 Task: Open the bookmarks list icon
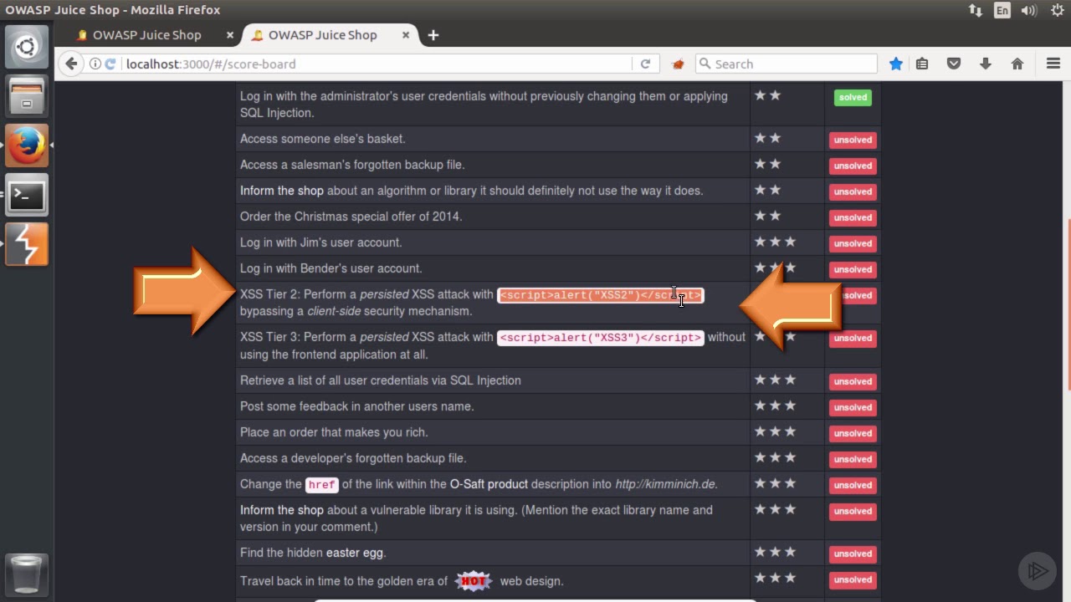922,64
